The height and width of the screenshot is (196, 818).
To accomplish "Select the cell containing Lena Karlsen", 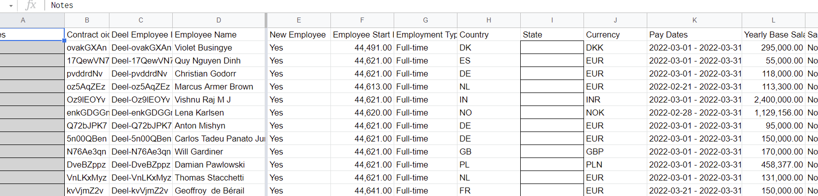I will (218, 112).
